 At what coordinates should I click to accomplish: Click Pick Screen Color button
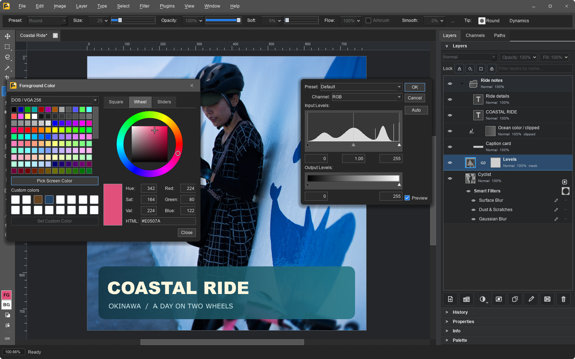(55, 181)
